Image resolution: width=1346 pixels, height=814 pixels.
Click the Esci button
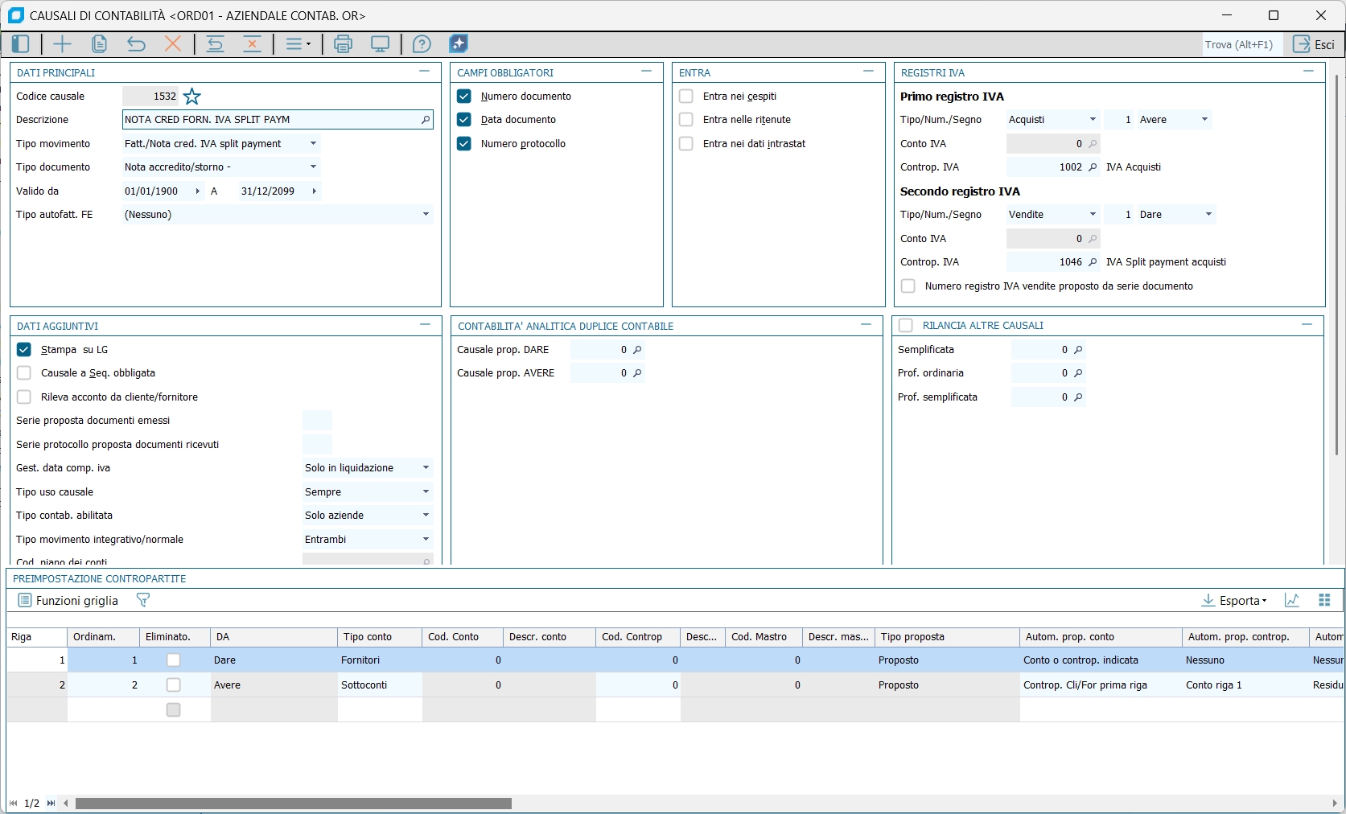coord(1314,44)
